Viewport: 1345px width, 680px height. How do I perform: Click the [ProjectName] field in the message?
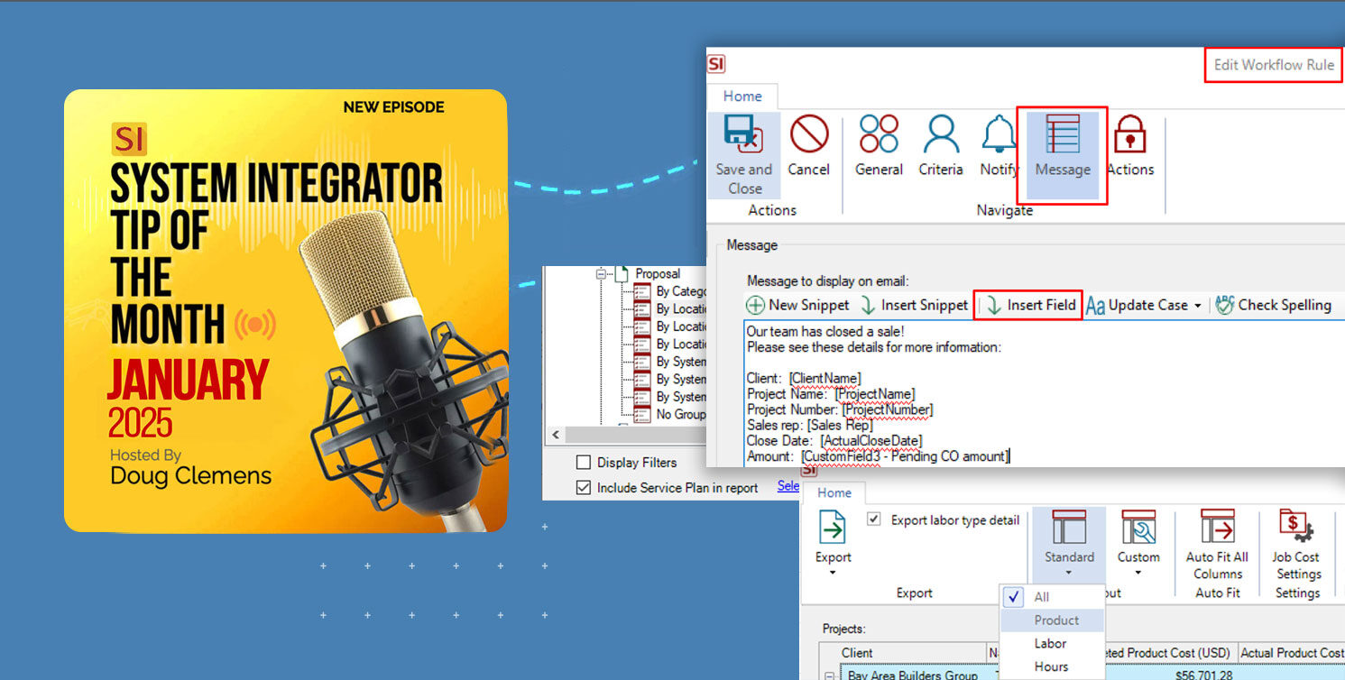875,394
